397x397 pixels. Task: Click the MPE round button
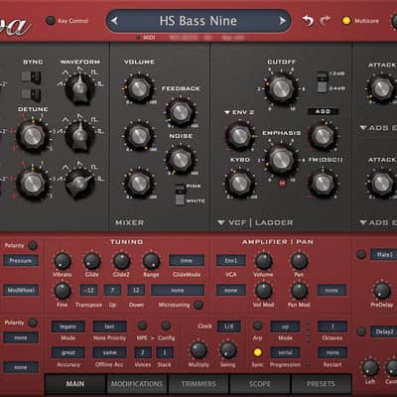tap(142, 326)
